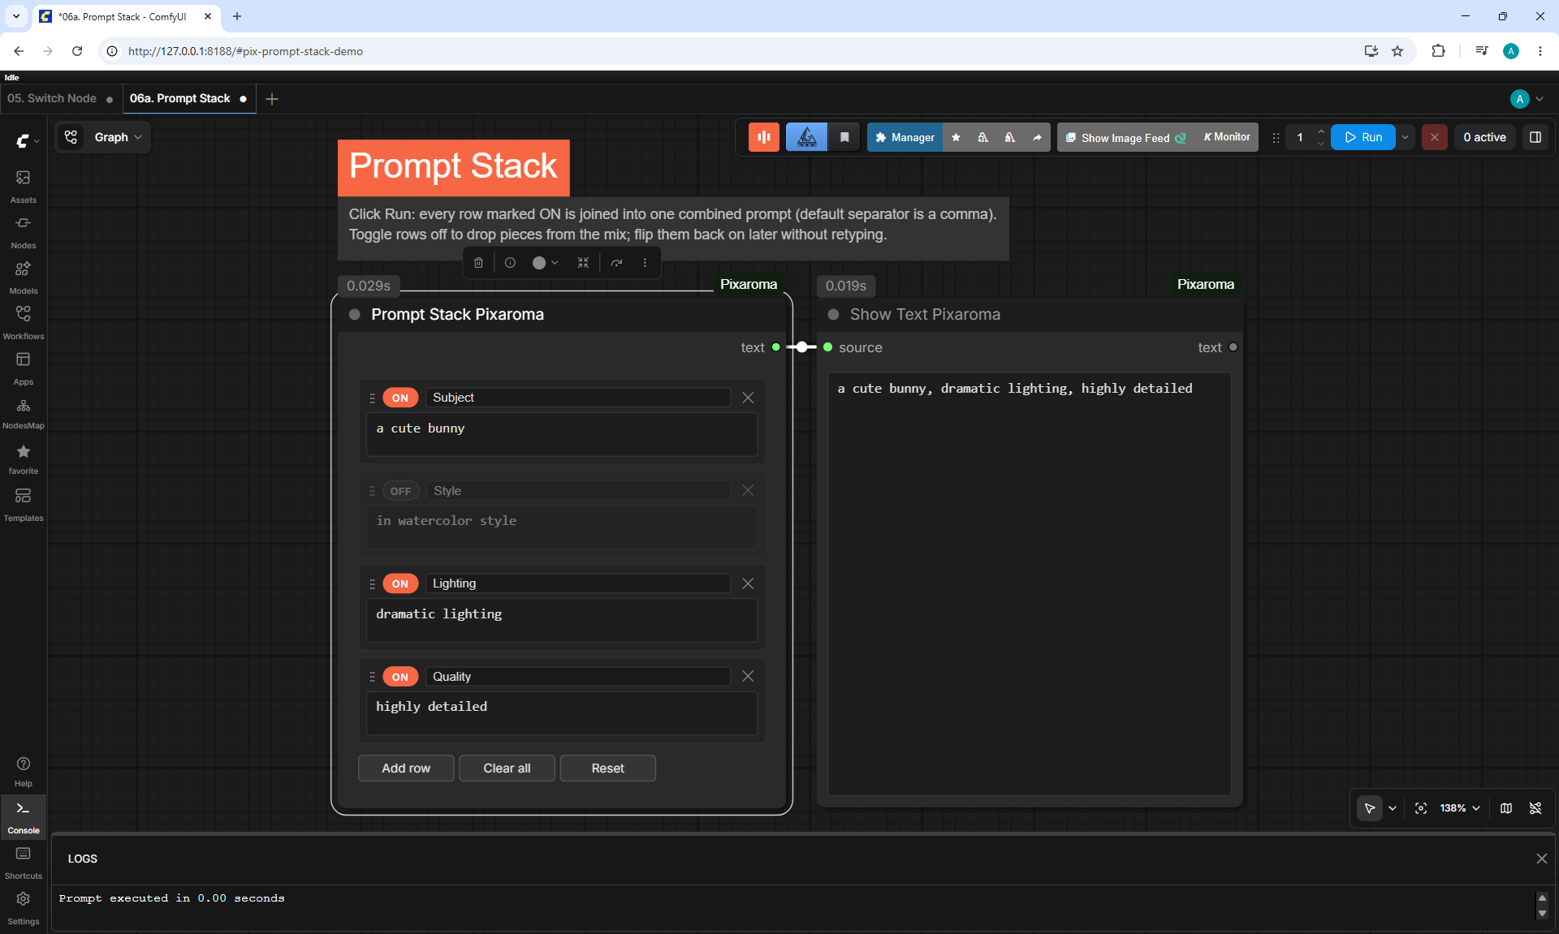Open the NodesMap sidebar panel
The width and height of the screenshot is (1559, 934).
(23, 413)
